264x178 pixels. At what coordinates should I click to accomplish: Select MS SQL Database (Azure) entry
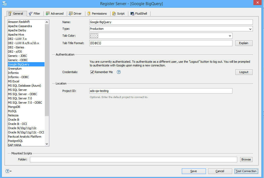pos(26,86)
